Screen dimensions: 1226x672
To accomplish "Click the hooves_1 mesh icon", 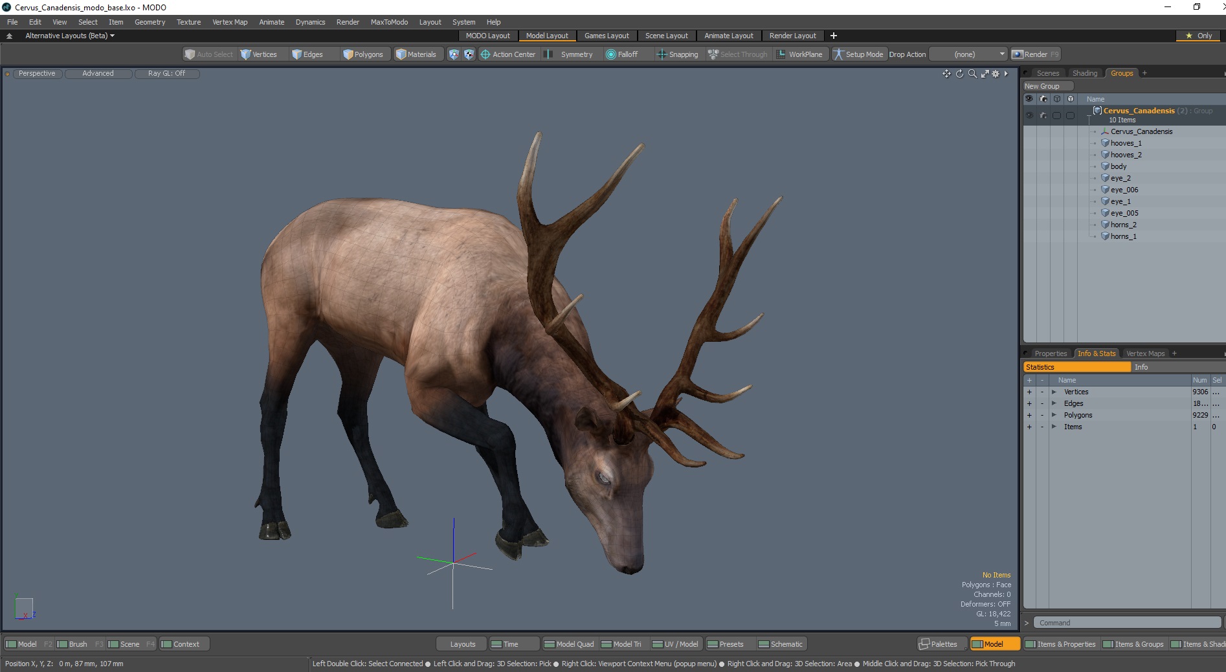I will pos(1105,143).
